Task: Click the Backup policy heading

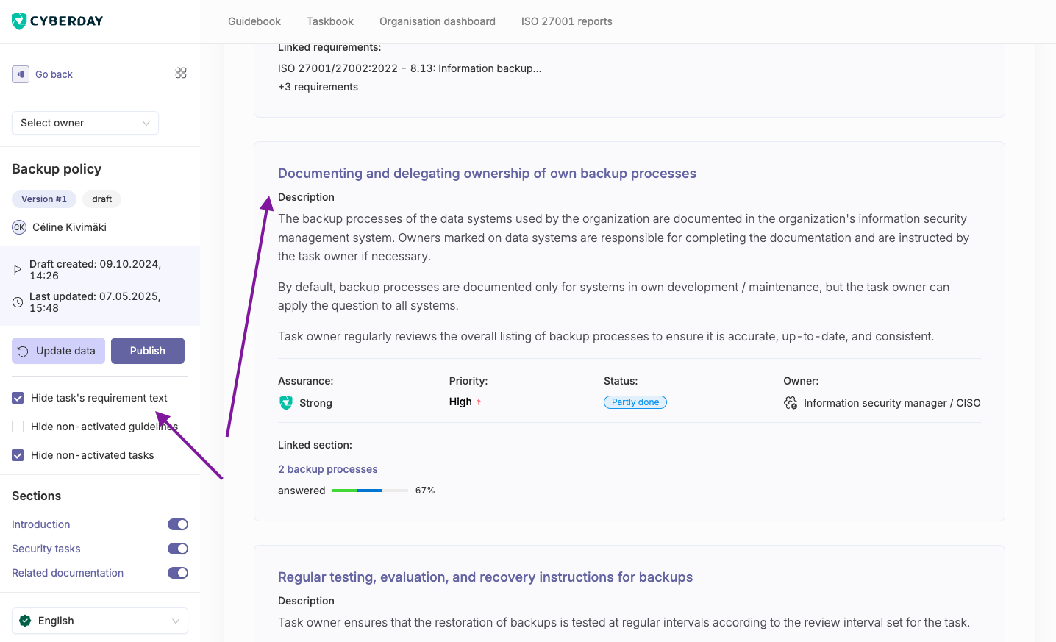Action: point(57,169)
